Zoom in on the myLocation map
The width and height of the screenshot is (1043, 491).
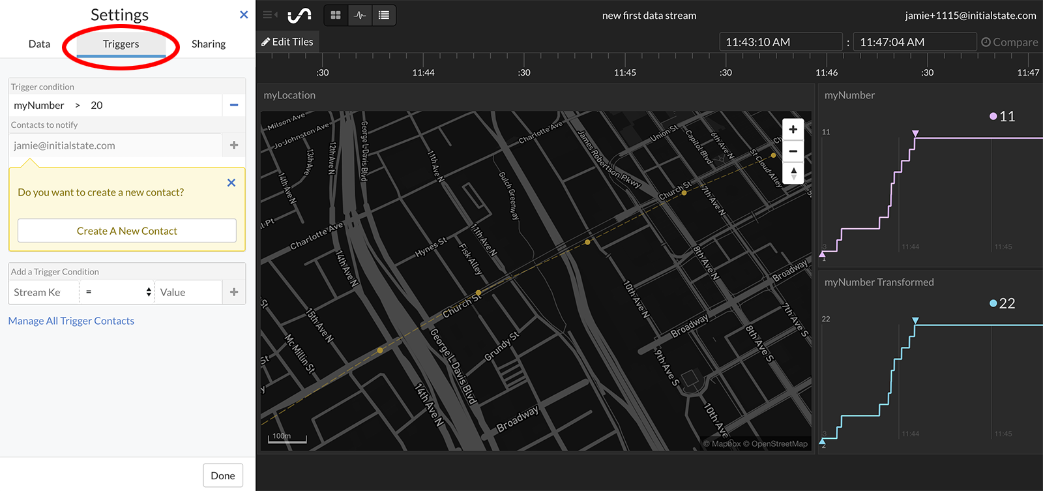click(x=793, y=129)
